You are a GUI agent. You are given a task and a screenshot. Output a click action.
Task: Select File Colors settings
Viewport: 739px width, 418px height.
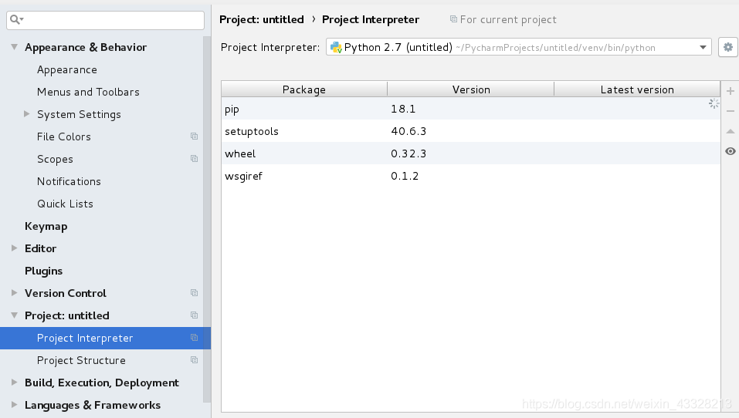(63, 137)
